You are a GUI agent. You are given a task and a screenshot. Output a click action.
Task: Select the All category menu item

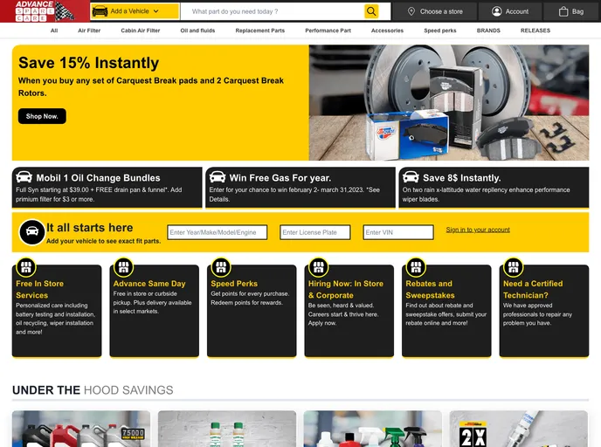(54, 31)
